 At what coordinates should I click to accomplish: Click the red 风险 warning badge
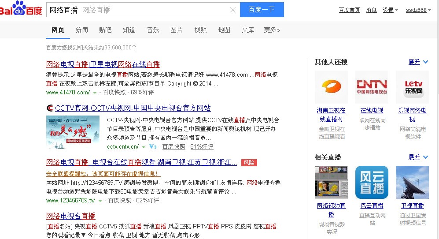point(249,163)
